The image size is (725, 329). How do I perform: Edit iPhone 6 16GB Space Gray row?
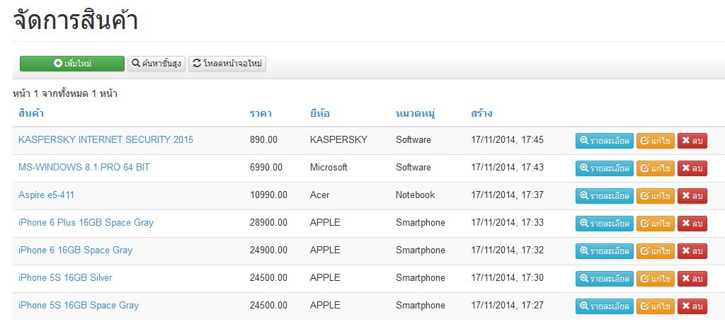656,251
